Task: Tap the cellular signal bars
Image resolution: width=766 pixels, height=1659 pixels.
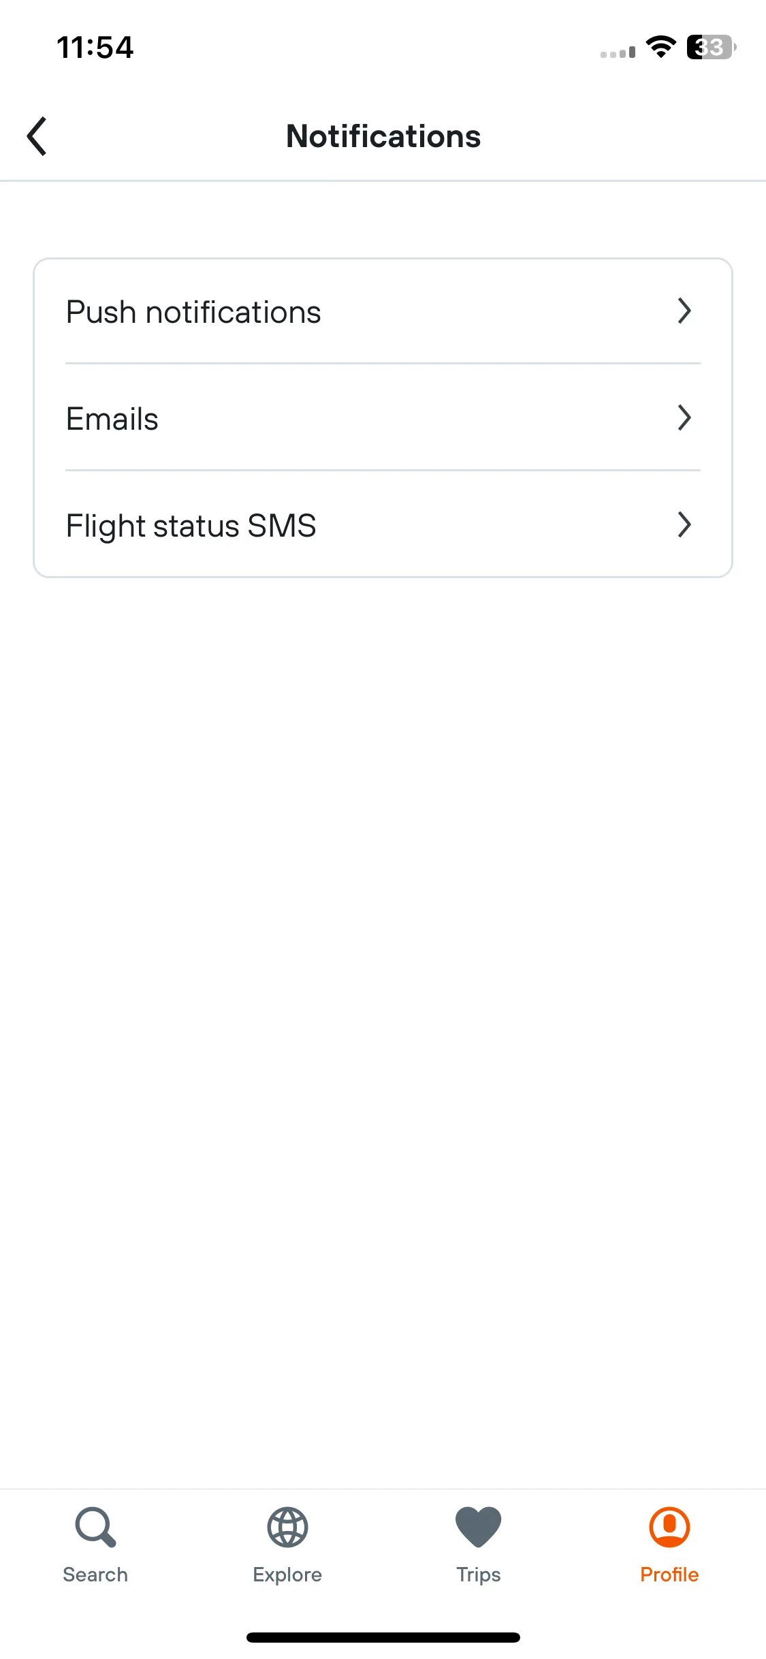Action: coord(618,52)
